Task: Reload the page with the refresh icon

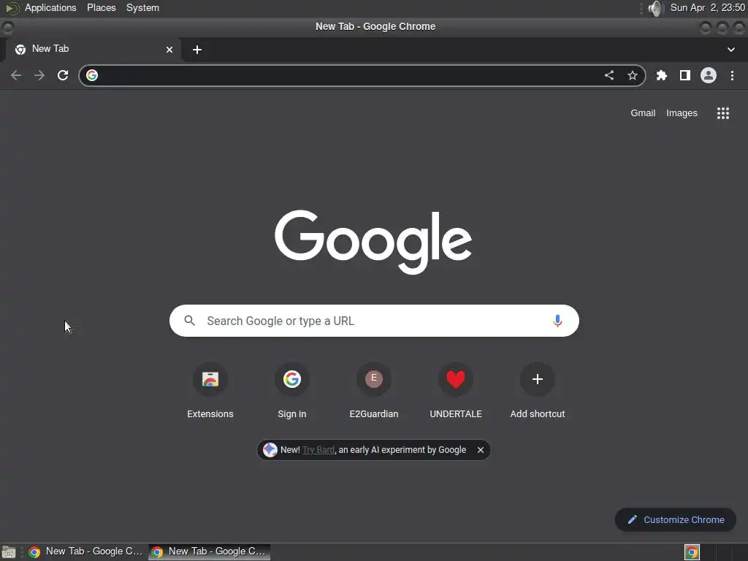Action: tap(63, 75)
